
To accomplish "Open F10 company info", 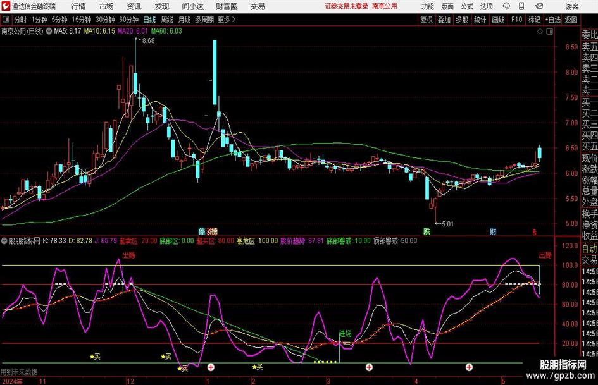I will (x=516, y=20).
